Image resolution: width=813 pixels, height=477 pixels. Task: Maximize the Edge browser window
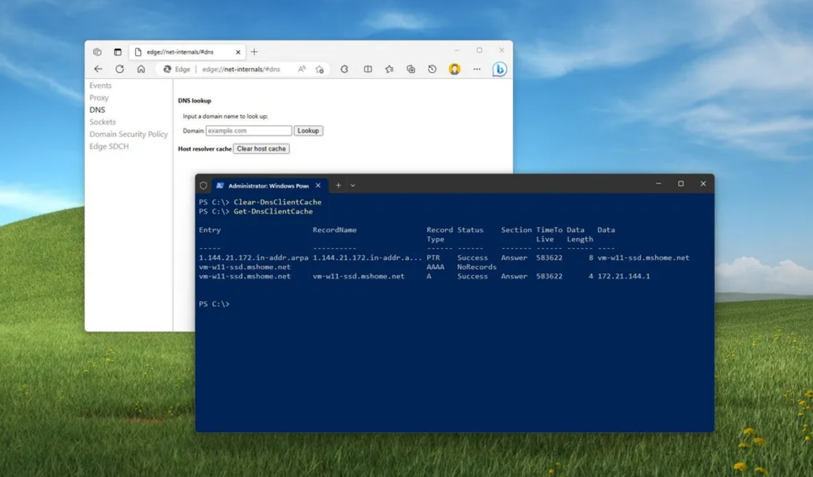pos(479,50)
